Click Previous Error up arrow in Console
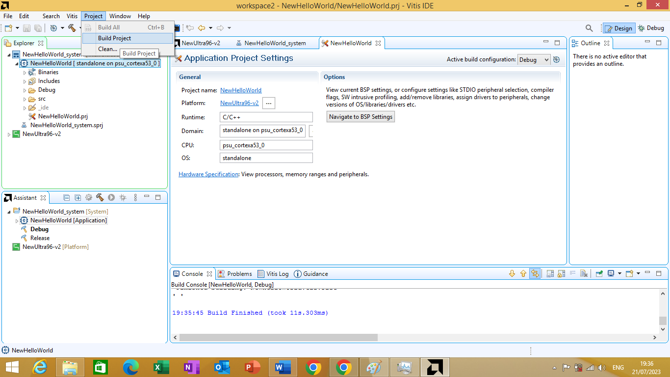This screenshot has width=670, height=377. point(523,273)
